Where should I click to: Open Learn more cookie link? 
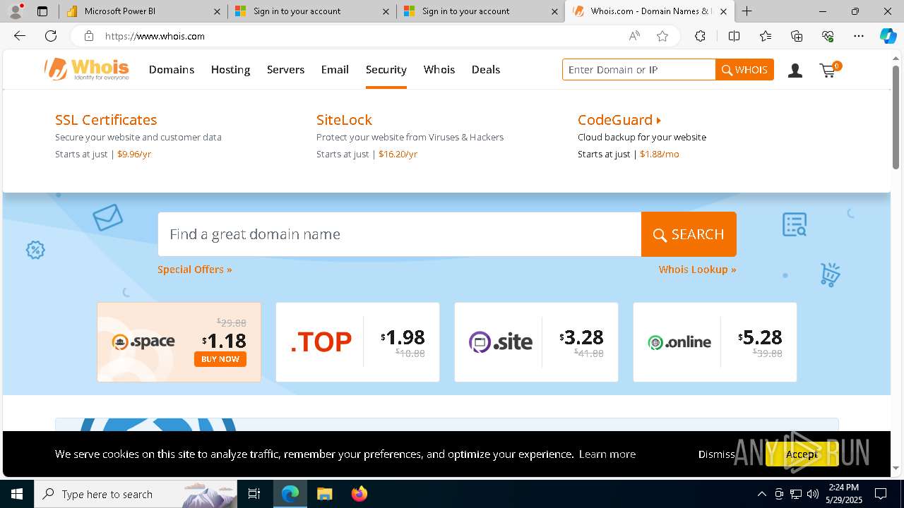click(x=607, y=454)
